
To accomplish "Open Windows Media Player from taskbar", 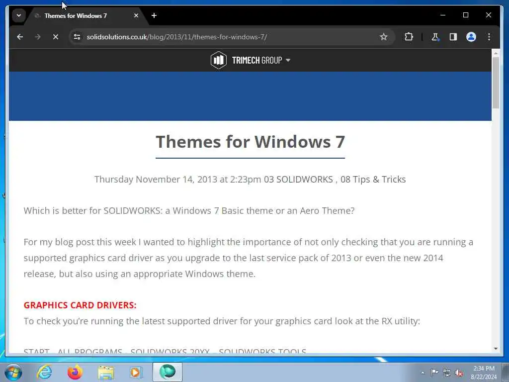I will coord(136,372).
